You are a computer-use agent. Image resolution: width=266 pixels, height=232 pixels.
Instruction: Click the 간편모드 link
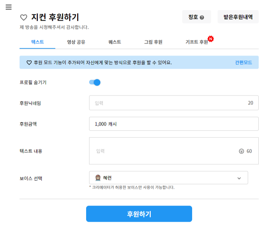(x=243, y=62)
